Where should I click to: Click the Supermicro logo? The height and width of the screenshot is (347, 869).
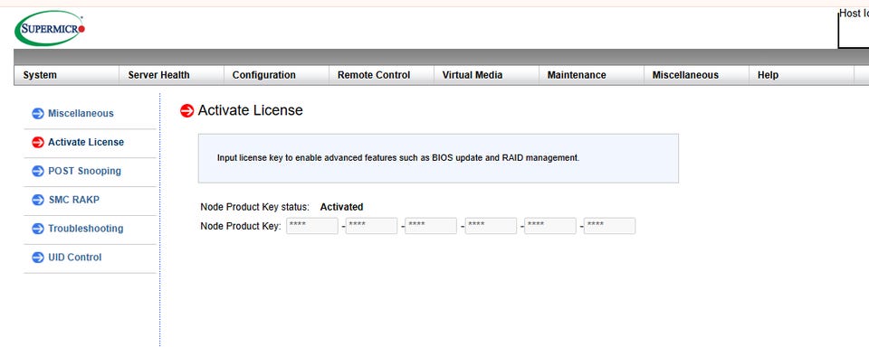coord(50,28)
